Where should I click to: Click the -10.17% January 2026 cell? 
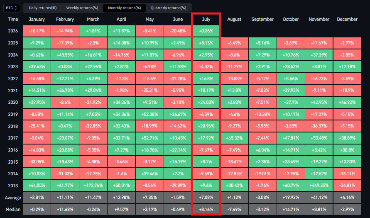click(x=37, y=31)
